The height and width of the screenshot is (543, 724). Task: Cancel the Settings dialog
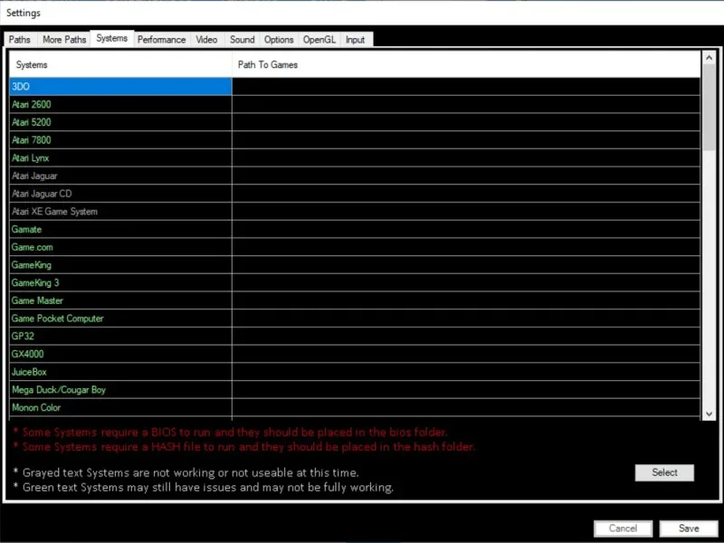pyautogui.click(x=623, y=529)
